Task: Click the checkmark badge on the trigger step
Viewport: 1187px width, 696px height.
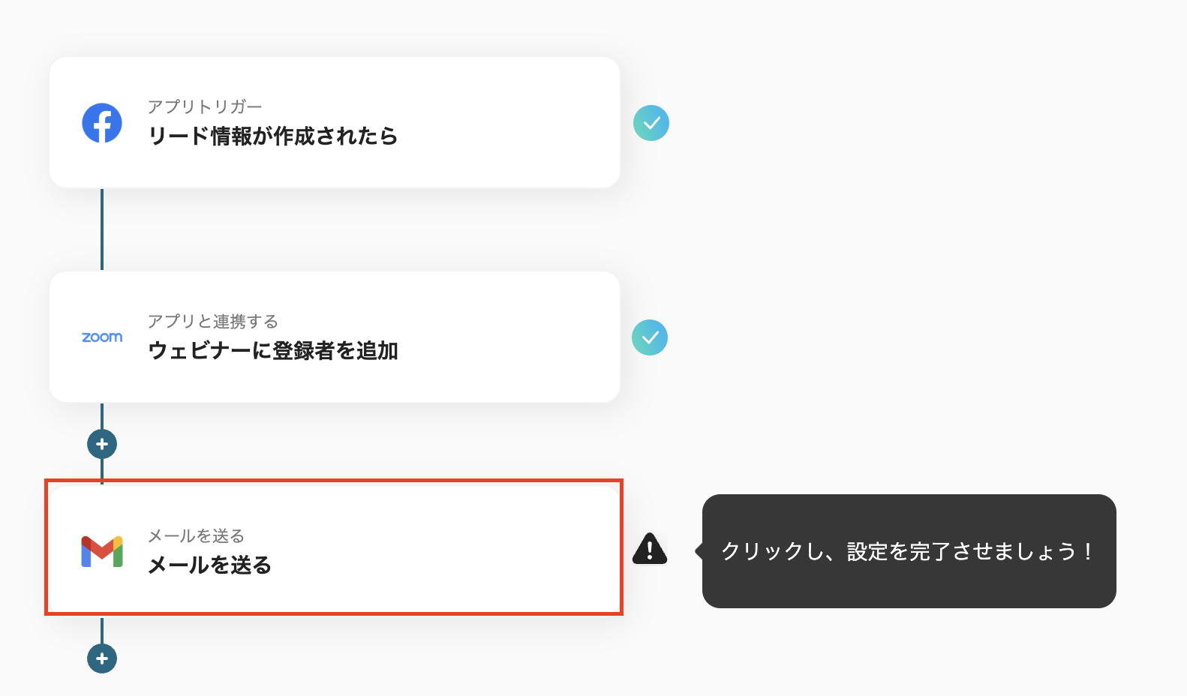Action: [652, 122]
